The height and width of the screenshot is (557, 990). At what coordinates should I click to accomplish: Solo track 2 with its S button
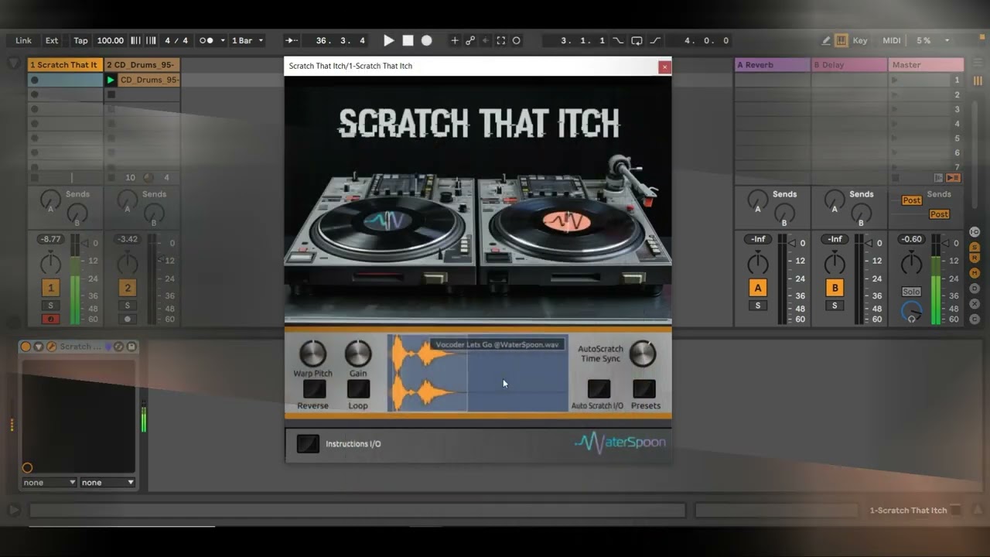pyautogui.click(x=128, y=306)
